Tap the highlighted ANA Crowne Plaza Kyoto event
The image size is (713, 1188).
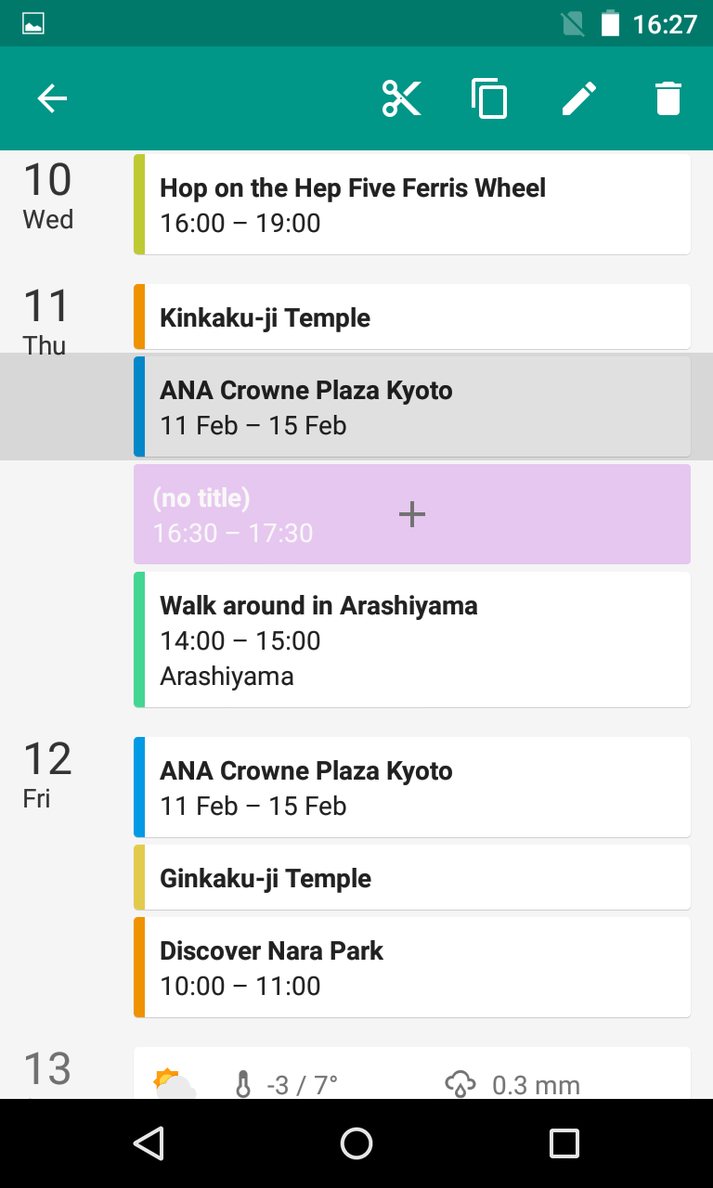[412, 407]
